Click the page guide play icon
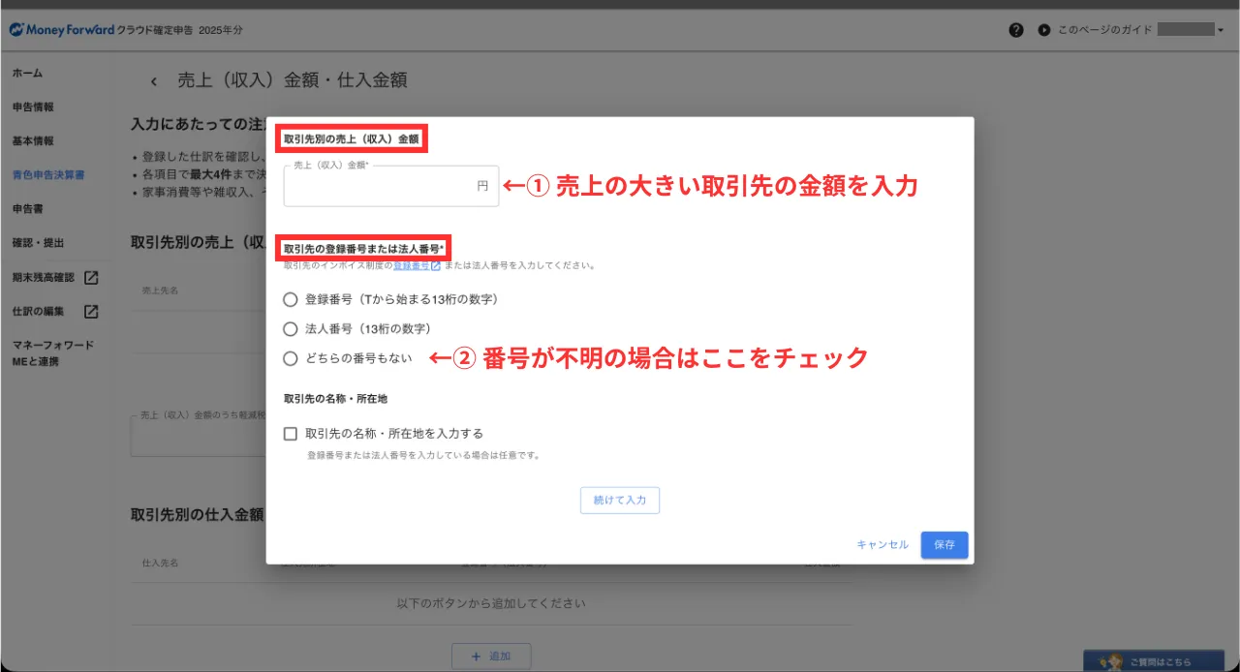 coord(1043,30)
